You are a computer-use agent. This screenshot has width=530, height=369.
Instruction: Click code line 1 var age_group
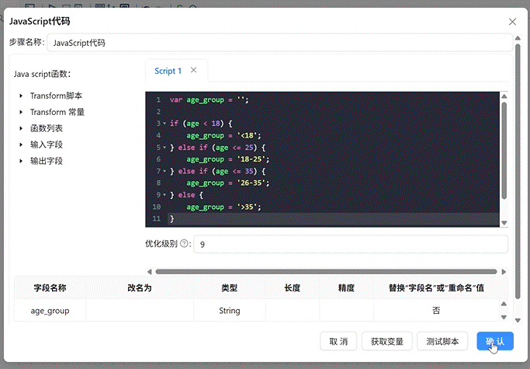209,100
